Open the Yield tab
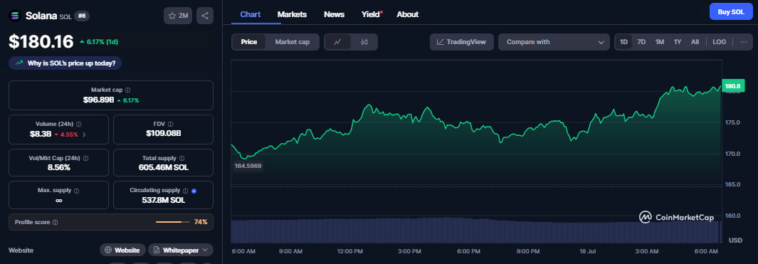The image size is (758, 264). [372, 14]
